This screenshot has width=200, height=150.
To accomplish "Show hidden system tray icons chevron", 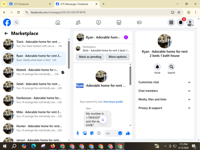I will [x=165, y=146].
